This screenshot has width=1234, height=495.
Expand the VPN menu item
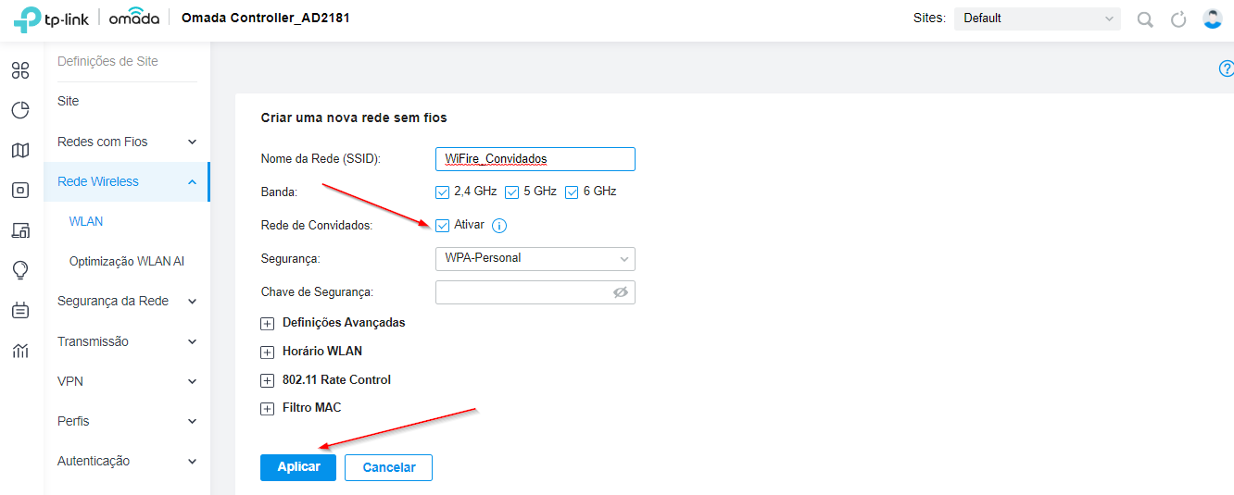click(127, 381)
